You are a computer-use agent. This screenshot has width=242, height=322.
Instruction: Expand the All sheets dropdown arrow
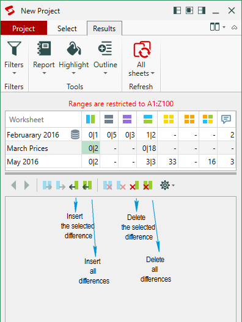(x=153, y=73)
